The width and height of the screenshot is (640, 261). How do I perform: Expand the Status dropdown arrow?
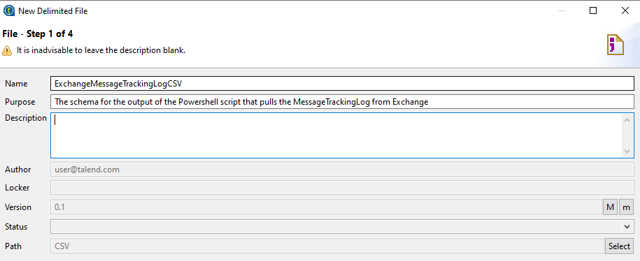click(627, 227)
